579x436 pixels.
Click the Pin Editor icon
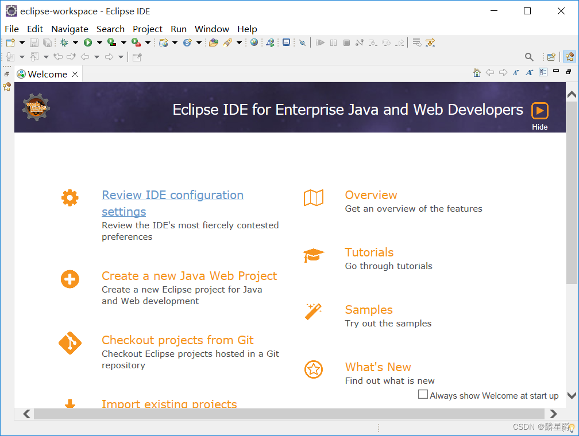[137, 57]
